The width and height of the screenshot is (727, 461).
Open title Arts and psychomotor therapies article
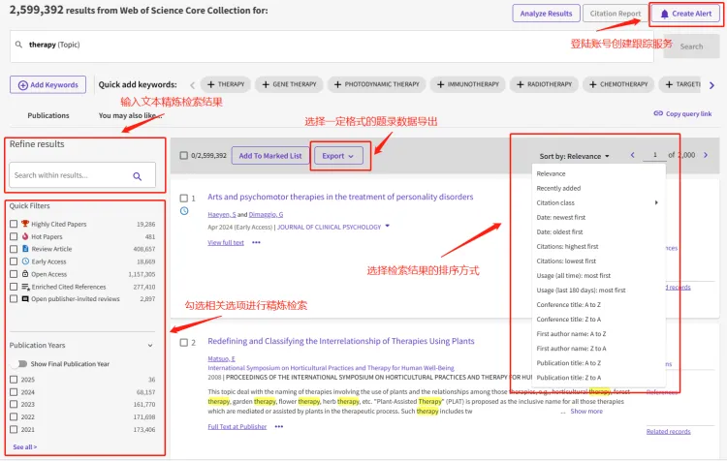(340, 197)
